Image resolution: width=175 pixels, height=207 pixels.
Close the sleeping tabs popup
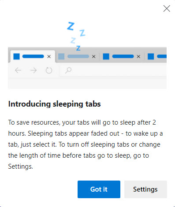(x=167, y=8)
